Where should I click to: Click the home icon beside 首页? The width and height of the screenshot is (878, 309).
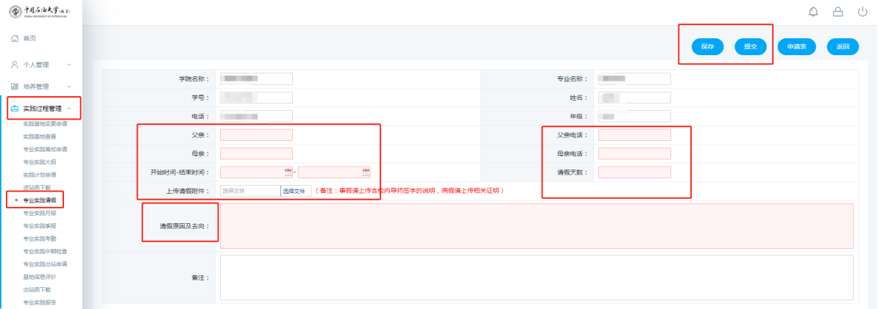coord(14,38)
